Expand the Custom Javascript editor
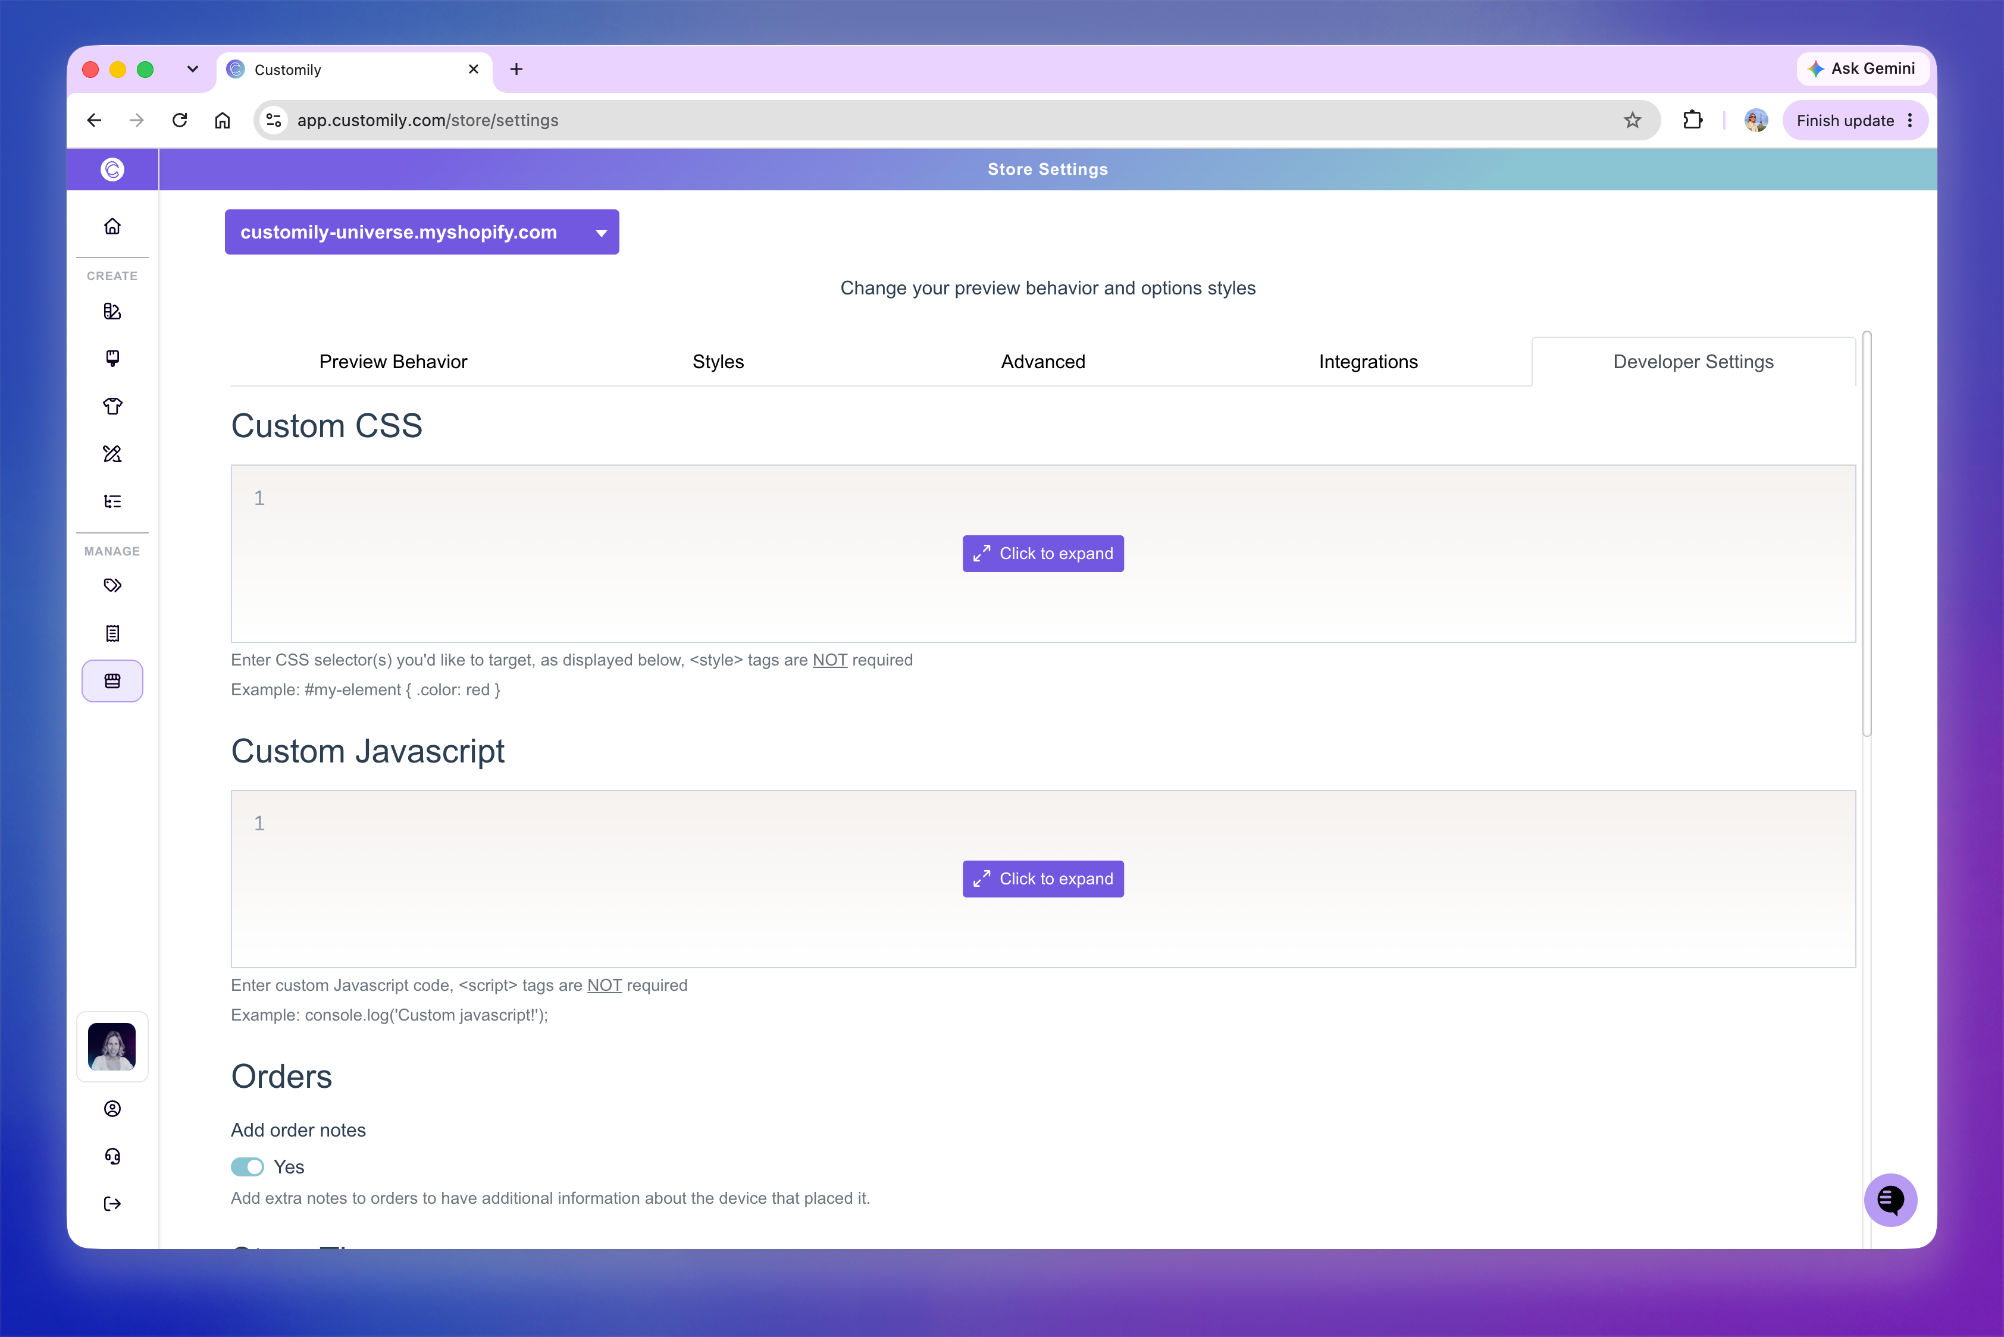Viewport: 2004px width, 1337px height. coord(1044,879)
